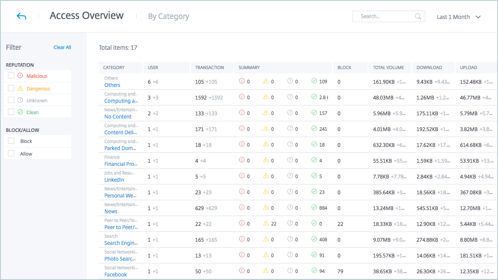This screenshot has width=498, height=280.
Task: Click the dangerous warning icon in Peer to Peer row
Action: pos(266,224)
